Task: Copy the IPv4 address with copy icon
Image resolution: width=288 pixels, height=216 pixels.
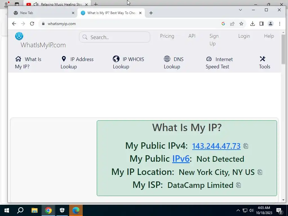Action: [x=246, y=146]
